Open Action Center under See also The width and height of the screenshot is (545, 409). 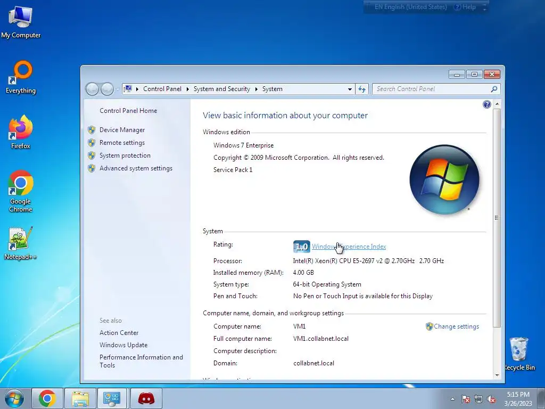tap(119, 333)
